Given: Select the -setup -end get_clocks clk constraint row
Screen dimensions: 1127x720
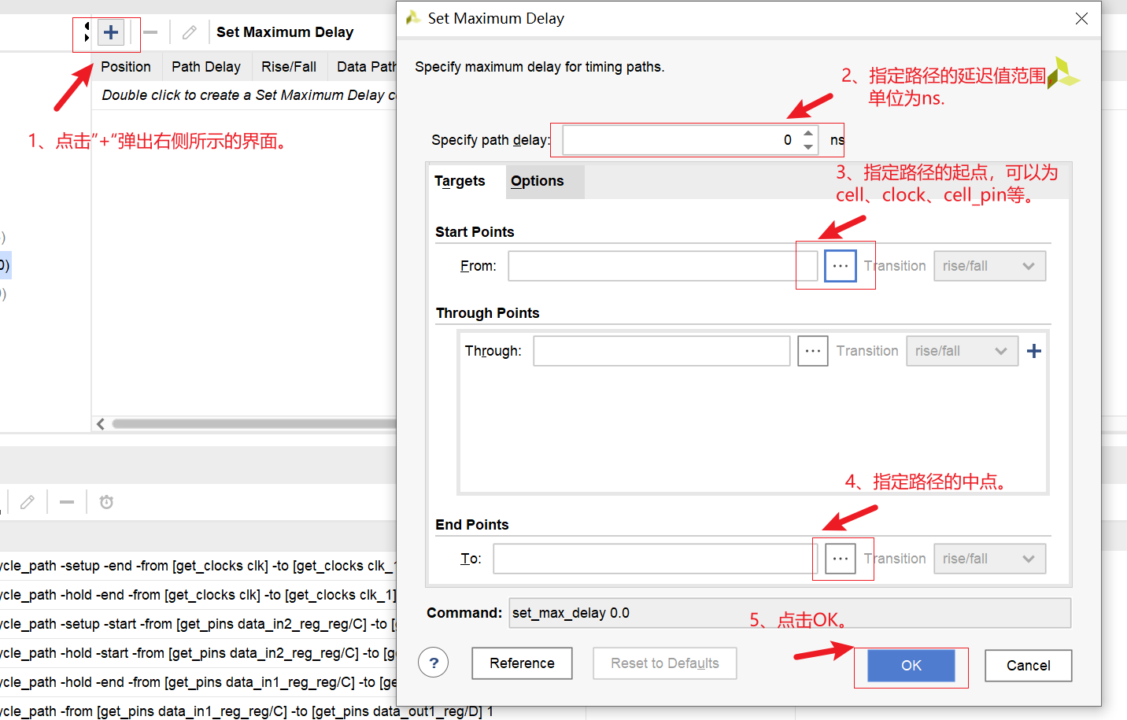Looking at the screenshot, I should coord(198,566).
